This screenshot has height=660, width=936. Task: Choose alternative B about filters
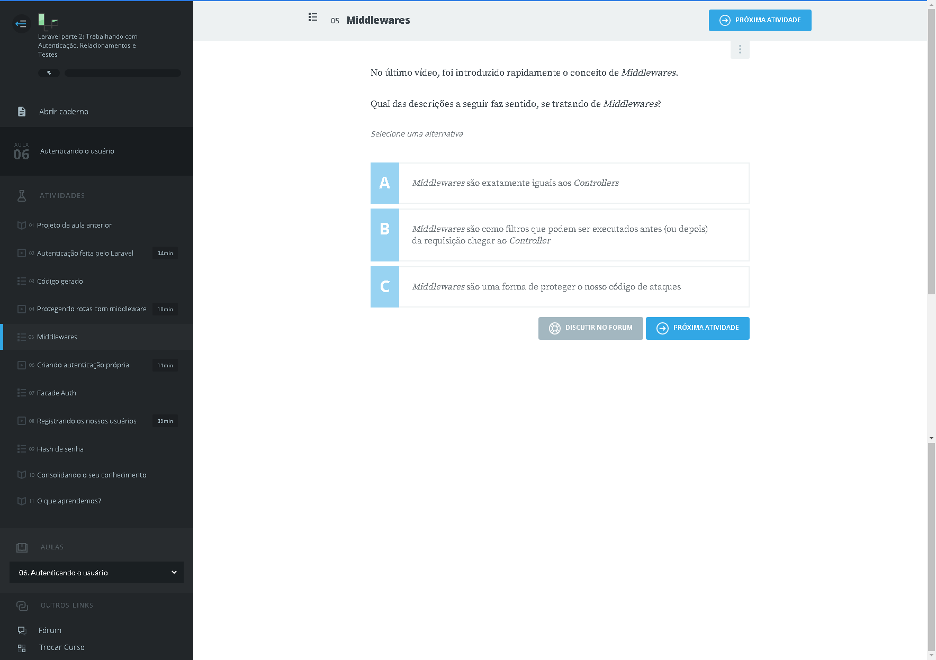(560, 235)
